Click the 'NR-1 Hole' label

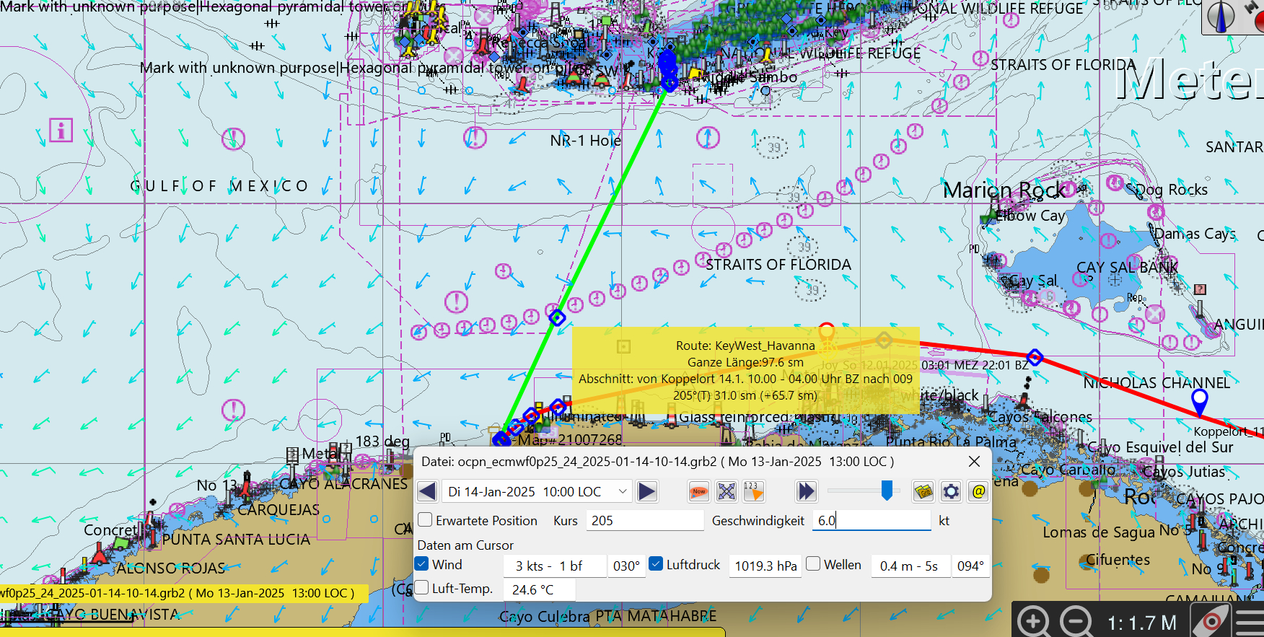585,140
